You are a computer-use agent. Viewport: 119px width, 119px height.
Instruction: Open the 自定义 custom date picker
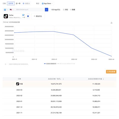click(26, 4)
